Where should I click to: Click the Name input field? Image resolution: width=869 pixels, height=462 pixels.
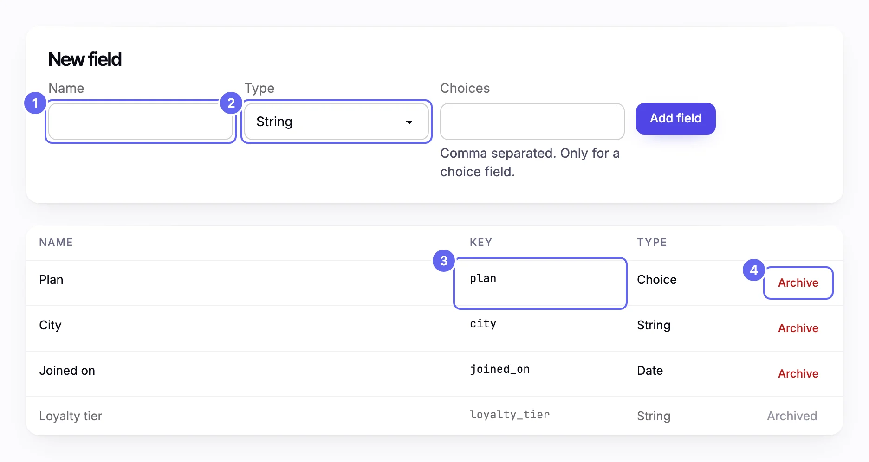[141, 122]
